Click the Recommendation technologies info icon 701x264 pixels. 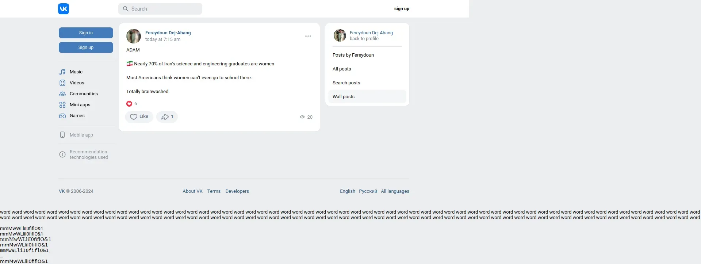62,154
